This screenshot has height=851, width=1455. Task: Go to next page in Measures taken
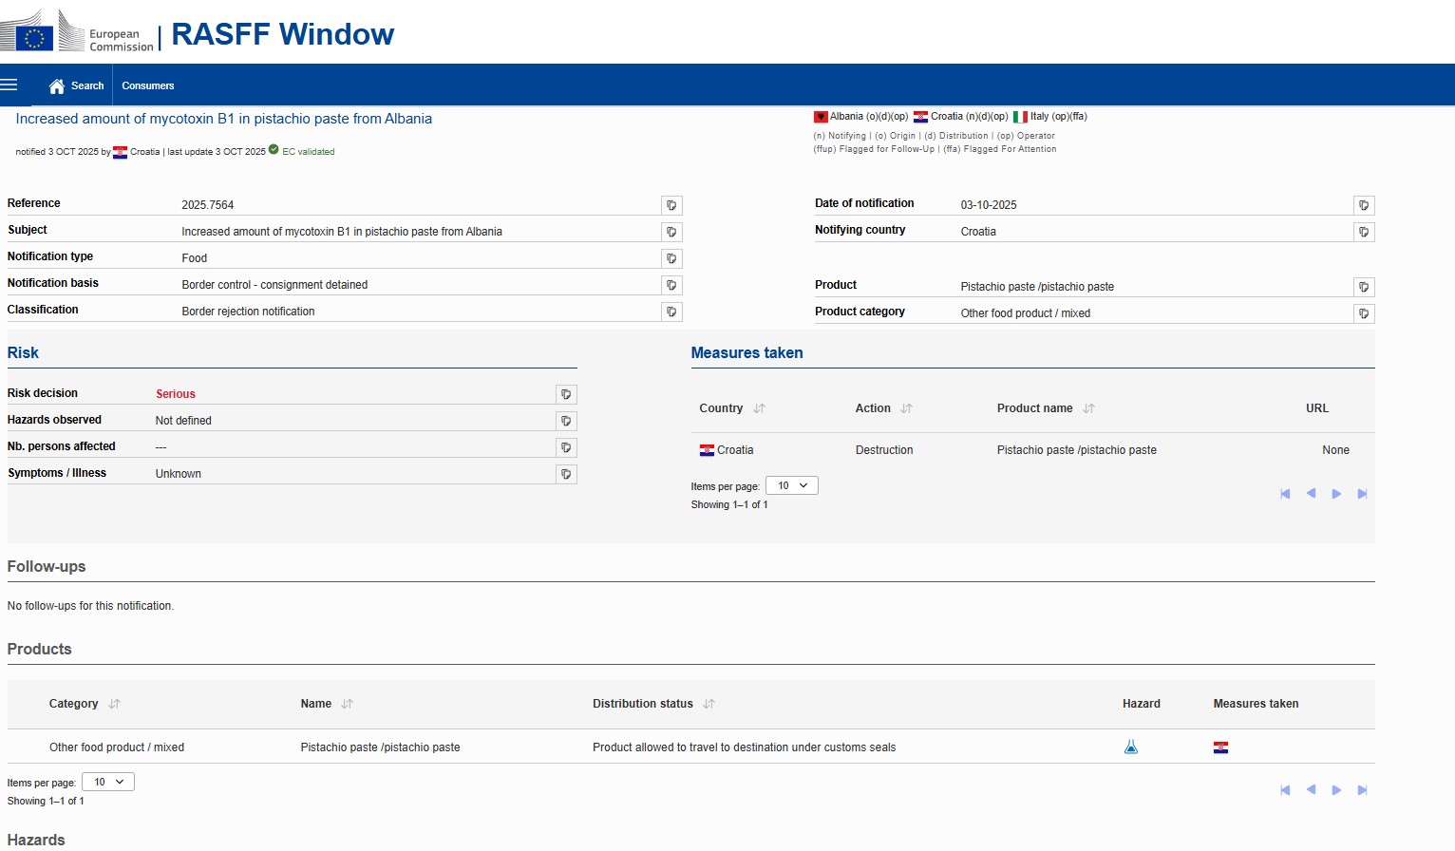point(1336,494)
